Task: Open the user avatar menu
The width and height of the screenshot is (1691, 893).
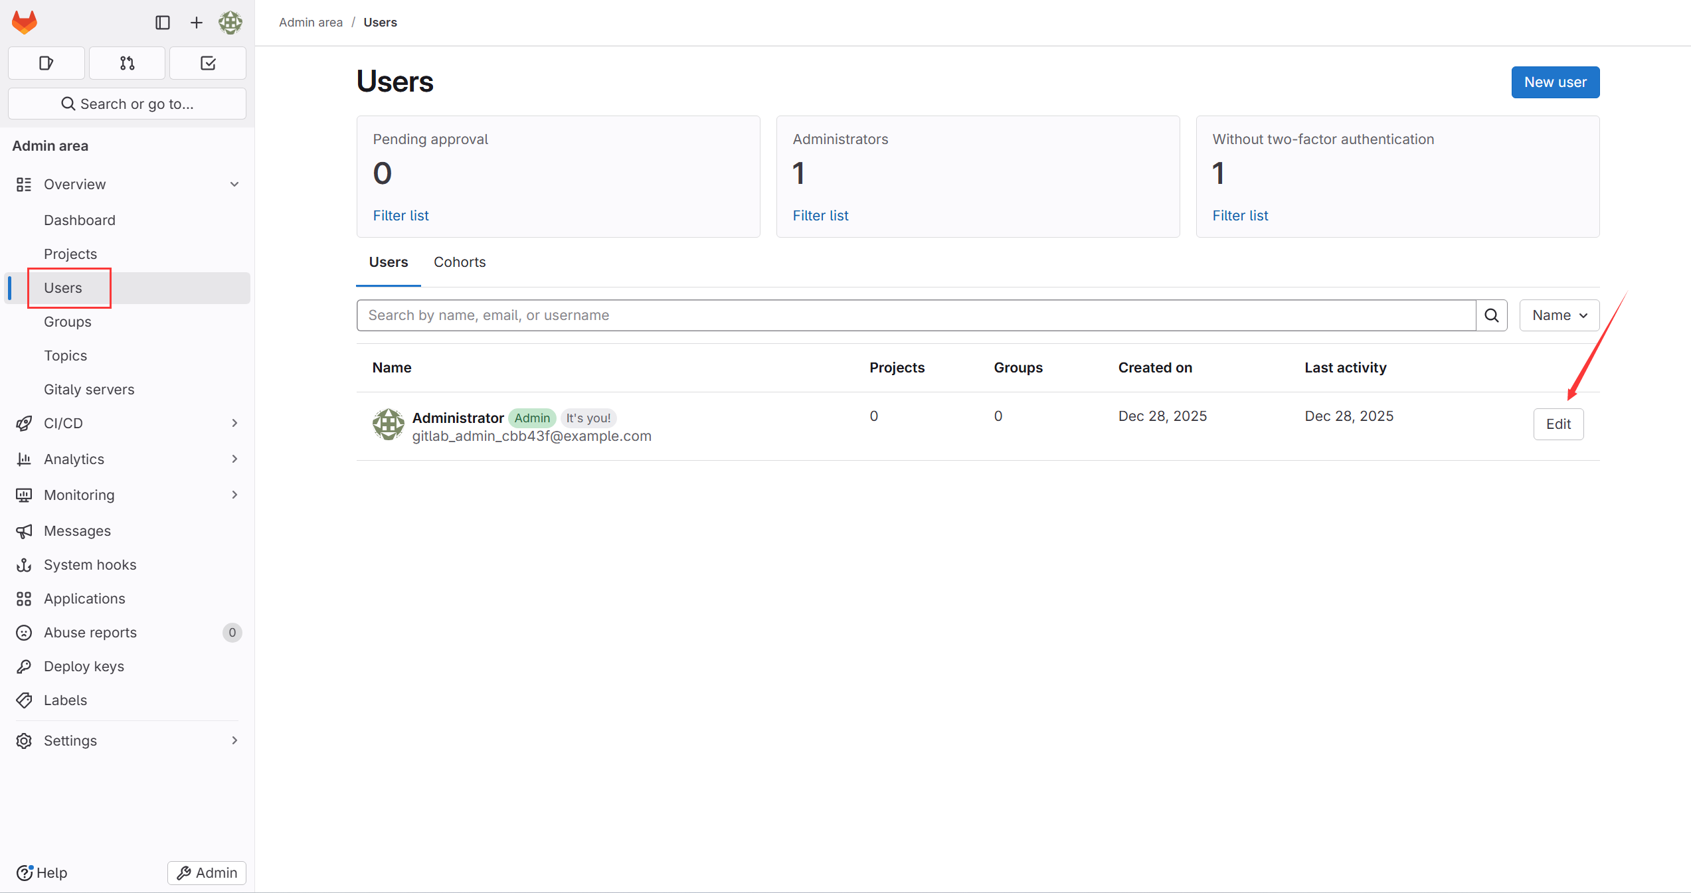Action: 230,23
